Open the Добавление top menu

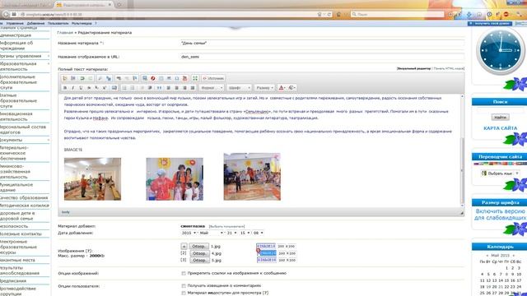[35, 24]
